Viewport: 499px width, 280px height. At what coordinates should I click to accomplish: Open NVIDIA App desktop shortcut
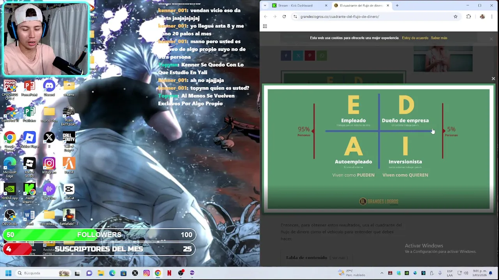(10, 192)
